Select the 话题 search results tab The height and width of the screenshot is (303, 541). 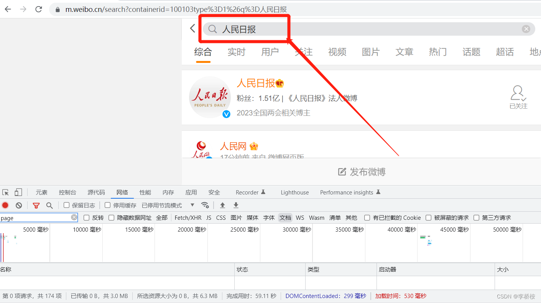pyautogui.click(x=472, y=52)
